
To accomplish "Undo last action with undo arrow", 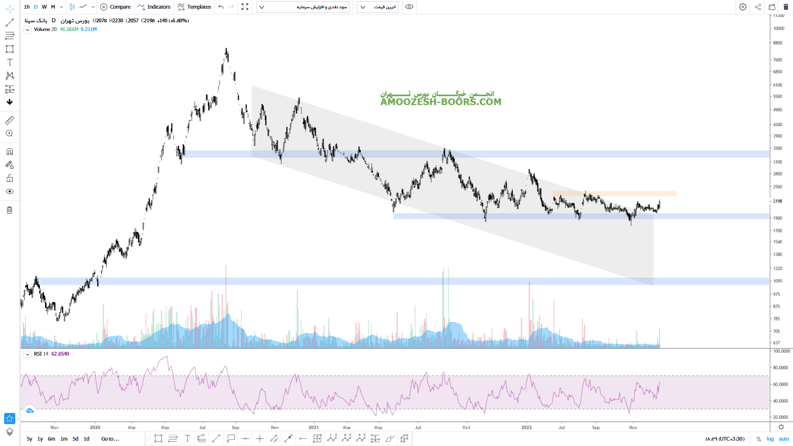I will pyautogui.click(x=221, y=7).
